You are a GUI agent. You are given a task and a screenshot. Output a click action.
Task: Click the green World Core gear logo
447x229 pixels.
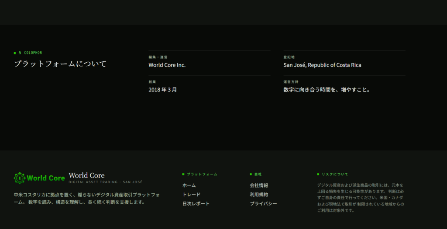[x=39, y=178]
